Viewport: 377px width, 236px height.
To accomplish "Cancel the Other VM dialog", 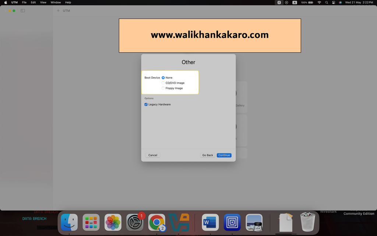I will [153, 155].
